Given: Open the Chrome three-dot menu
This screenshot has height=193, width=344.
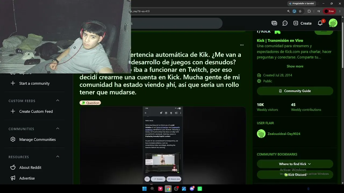Looking at the screenshot, I should click(x=340, y=11).
